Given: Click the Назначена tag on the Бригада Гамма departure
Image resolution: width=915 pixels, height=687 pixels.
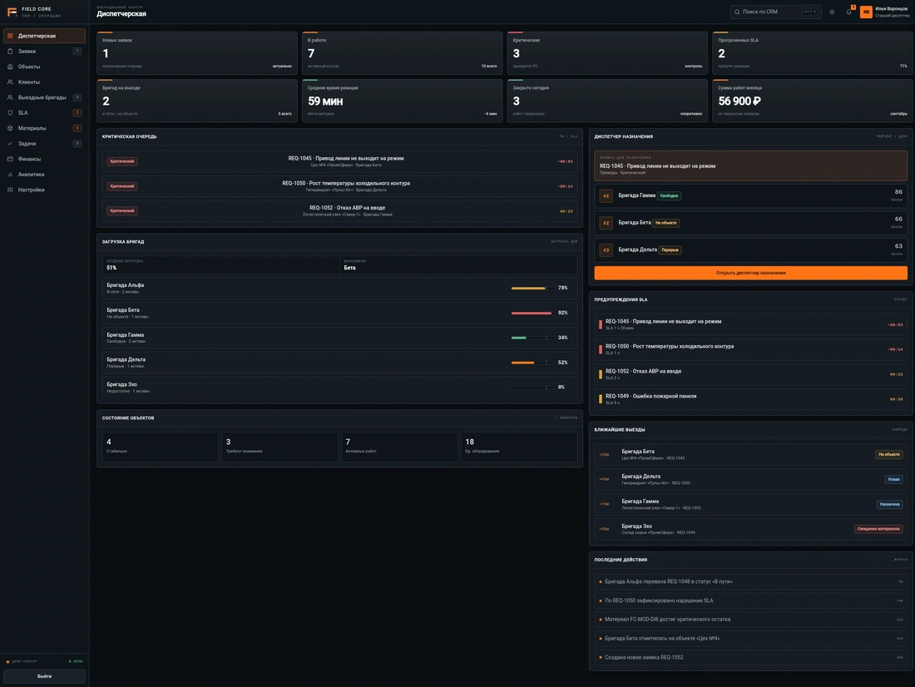Looking at the screenshot, I should [889, 504].
